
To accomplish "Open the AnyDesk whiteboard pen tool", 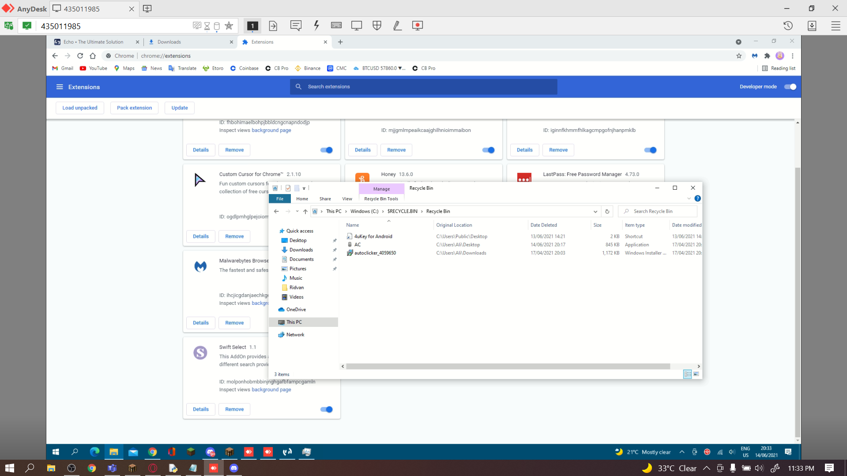I will point(397,26).
